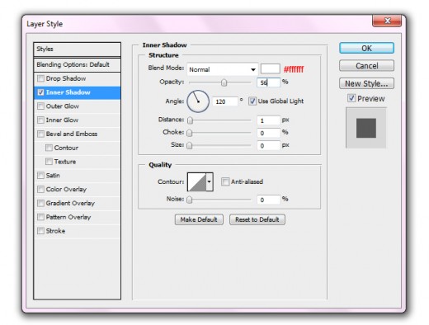429x325 pixels.
Task: Click the Distance slider handle
Action: pos(190,120)
